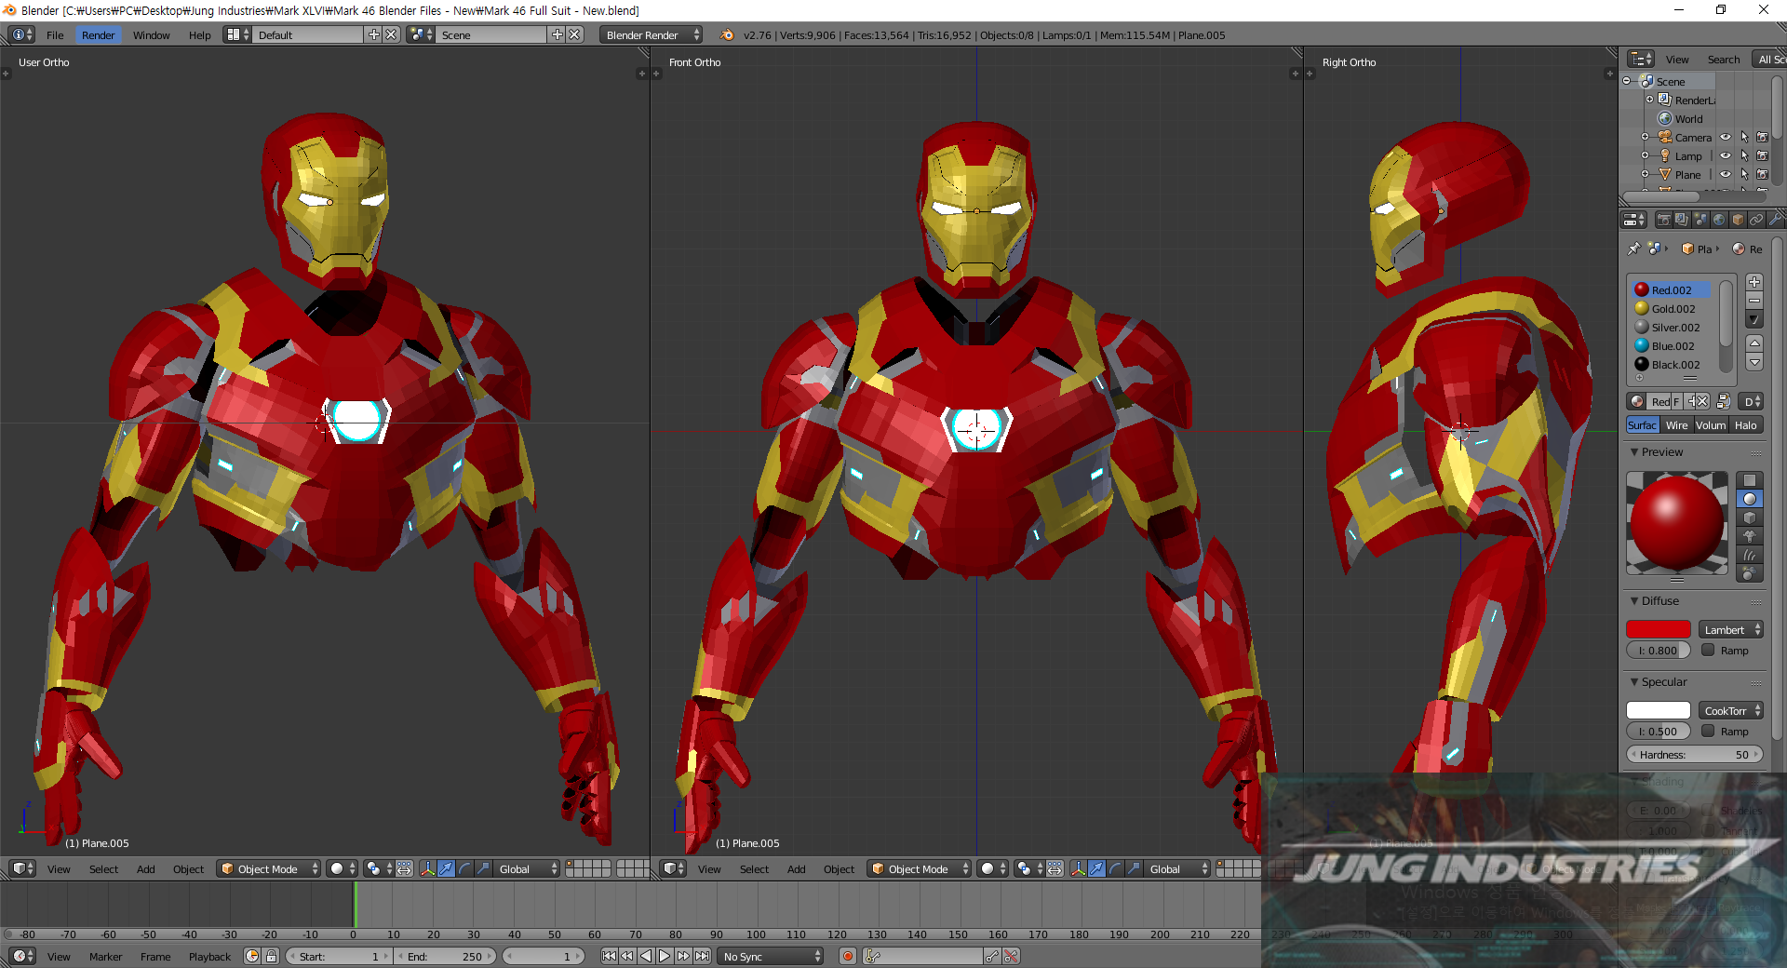Image resolution: width=1787 pixels, height=968 pixels.
Task: Expand the Camera item in outliner
Action: point(1645,137)
